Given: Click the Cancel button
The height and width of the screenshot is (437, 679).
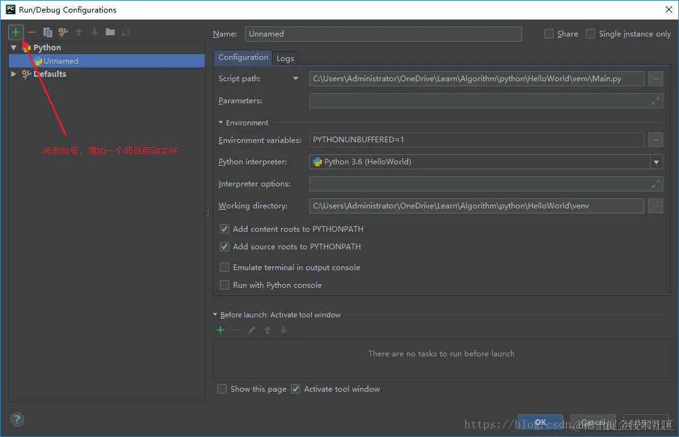Looking at the screenshot, I should click(x=593, y=422).
